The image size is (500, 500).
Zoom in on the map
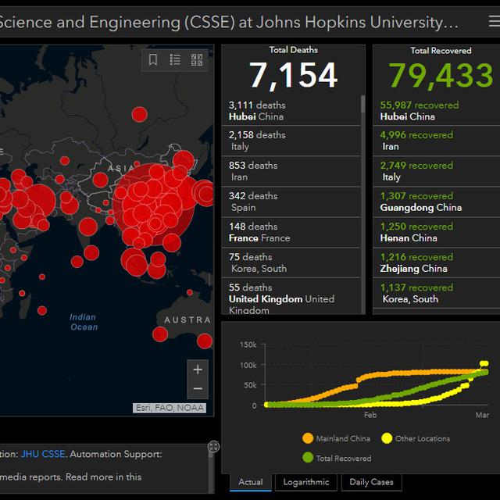(198, 370)
